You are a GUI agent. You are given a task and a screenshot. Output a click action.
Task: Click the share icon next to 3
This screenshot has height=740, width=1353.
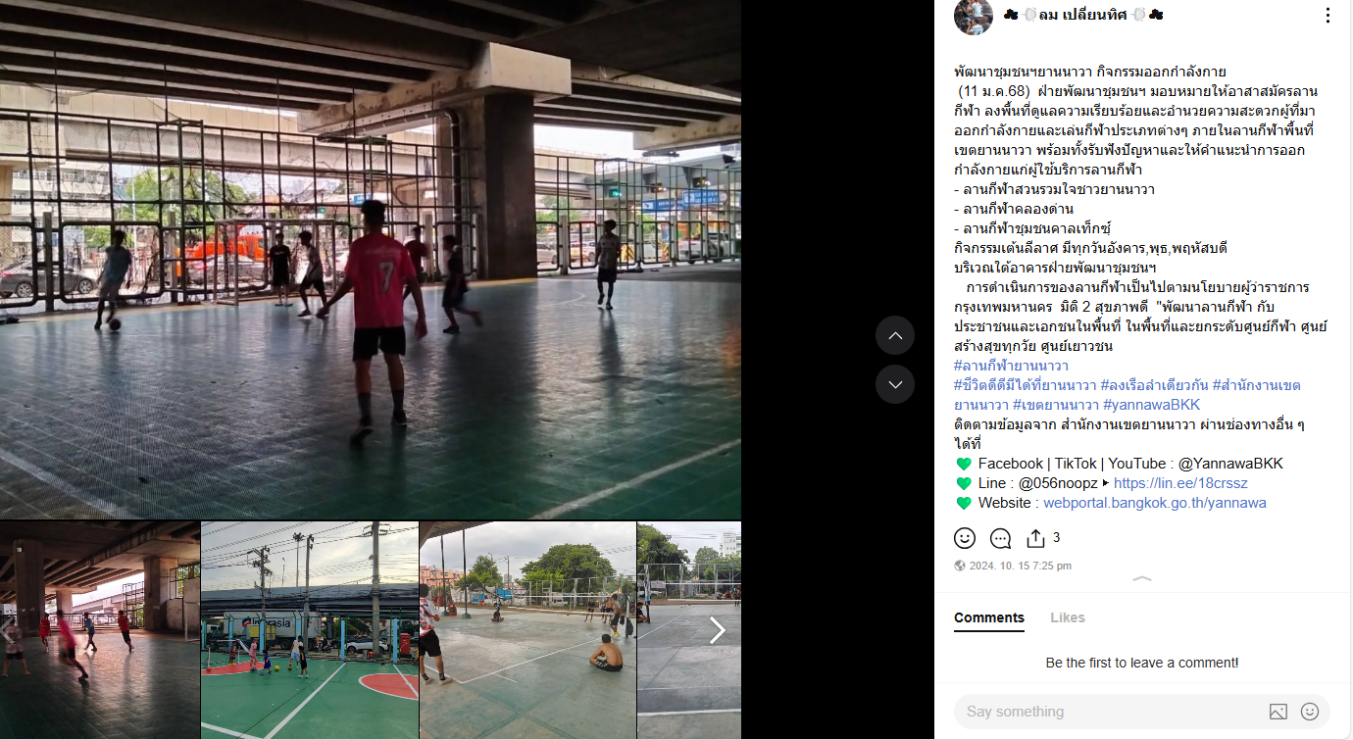pyautogui.click(x=1035, y=538)
